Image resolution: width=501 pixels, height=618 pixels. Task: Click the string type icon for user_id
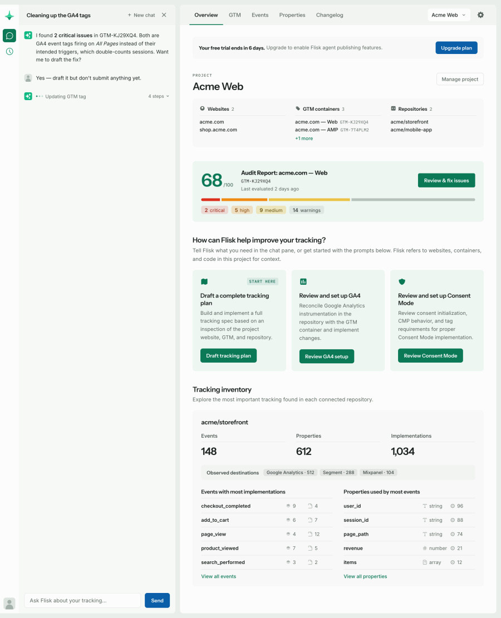(x=425, y=506)
